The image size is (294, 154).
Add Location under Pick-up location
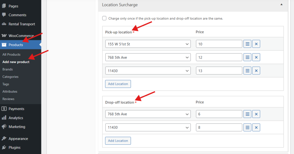point(118,84)
